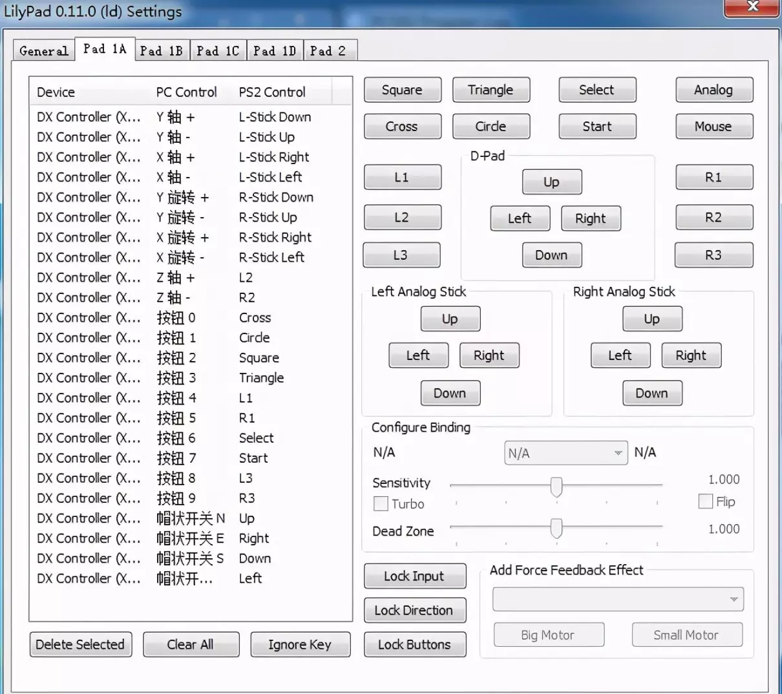Click the Select binding button
The image size is (782, 694).
click(x=597, y=90)
